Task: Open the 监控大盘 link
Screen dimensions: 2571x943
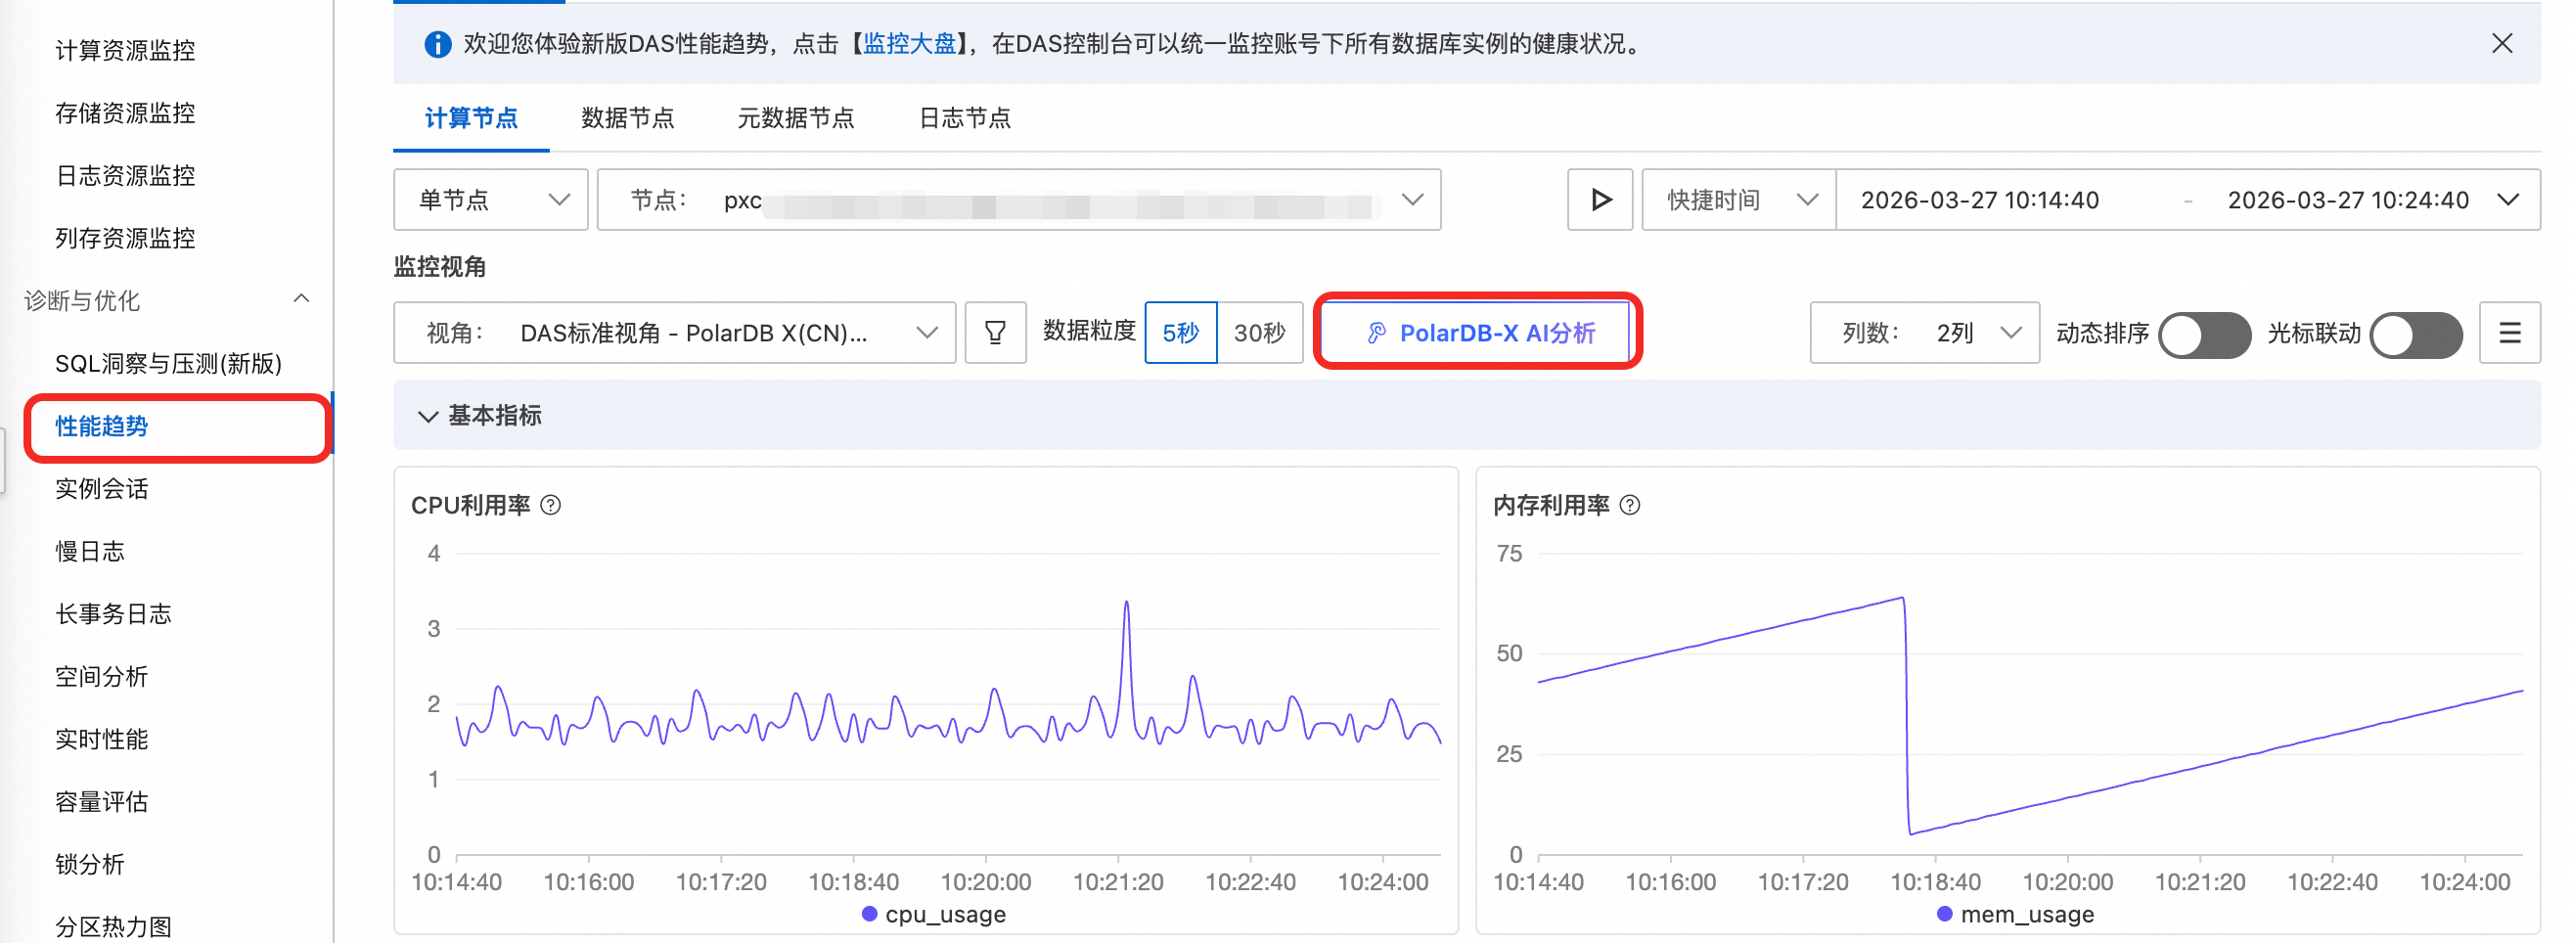Action: click(908, 44)
